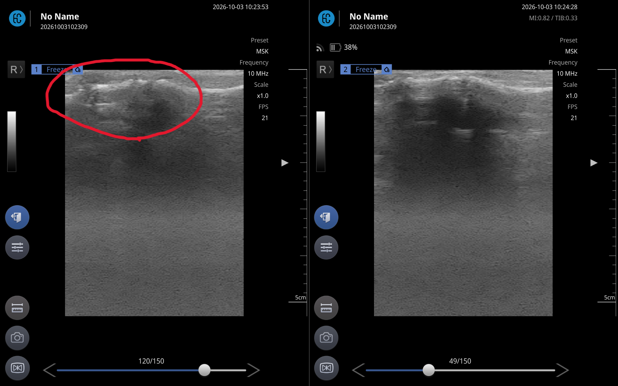Open the R orientation marker in right panel

click(325, 69)
